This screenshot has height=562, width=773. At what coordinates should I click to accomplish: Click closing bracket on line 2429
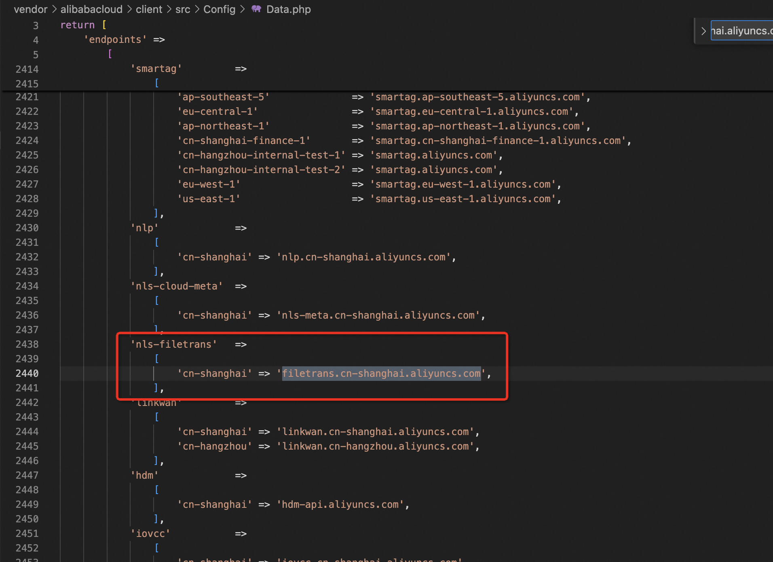156,213
